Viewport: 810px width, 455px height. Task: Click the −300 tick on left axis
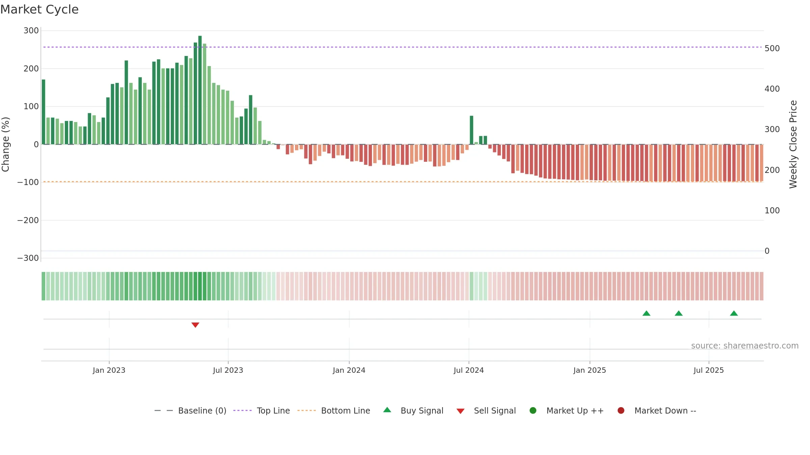pyautogui.click(x=28, y=258)
